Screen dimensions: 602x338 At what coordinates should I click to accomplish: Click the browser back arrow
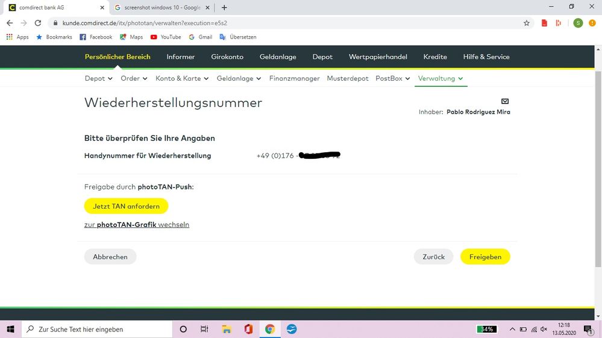pos(10,23)
